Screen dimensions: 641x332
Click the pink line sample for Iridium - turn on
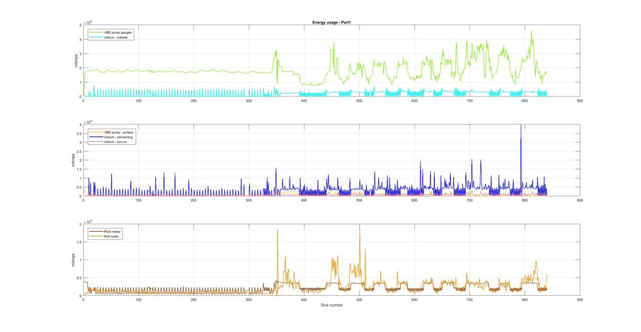[96, 143]
